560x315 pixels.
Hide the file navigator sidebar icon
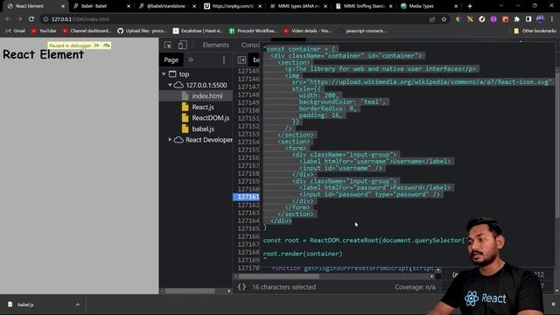[241, 59]
